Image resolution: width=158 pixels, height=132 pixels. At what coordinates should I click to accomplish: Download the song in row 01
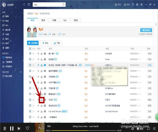(x=42, y=54)
